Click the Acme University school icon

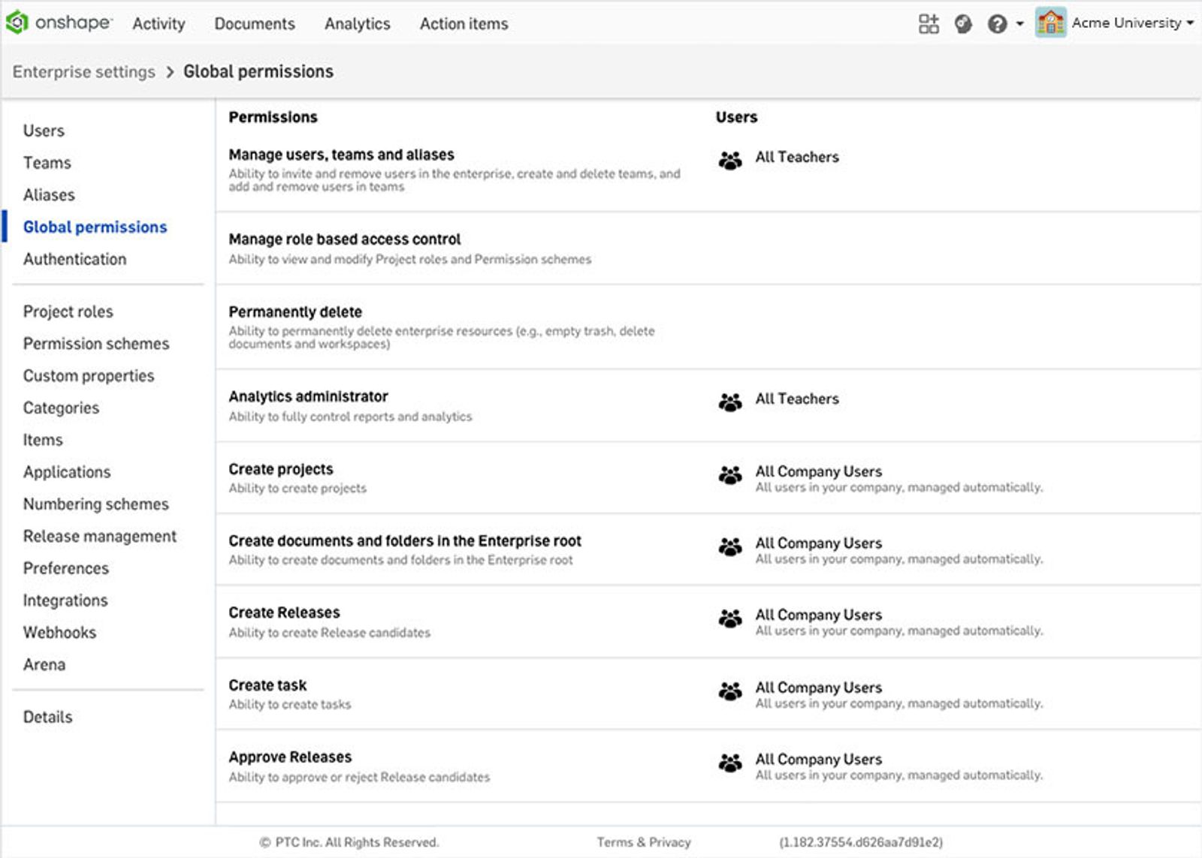(x=1050, y=23)
